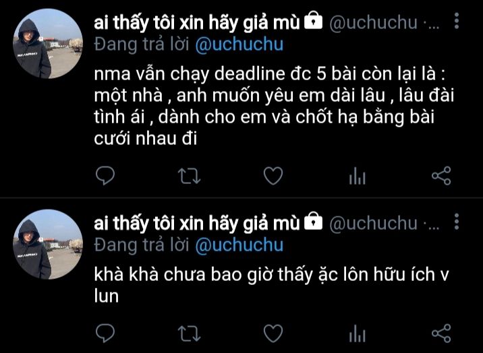Open the second tweet's text body

pos(271,286)
